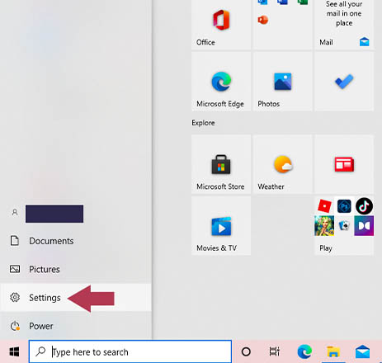This screenshot has width=382, height=363.
Task: Open Cortana from the taskbar circle
Action: coord(246,351)
